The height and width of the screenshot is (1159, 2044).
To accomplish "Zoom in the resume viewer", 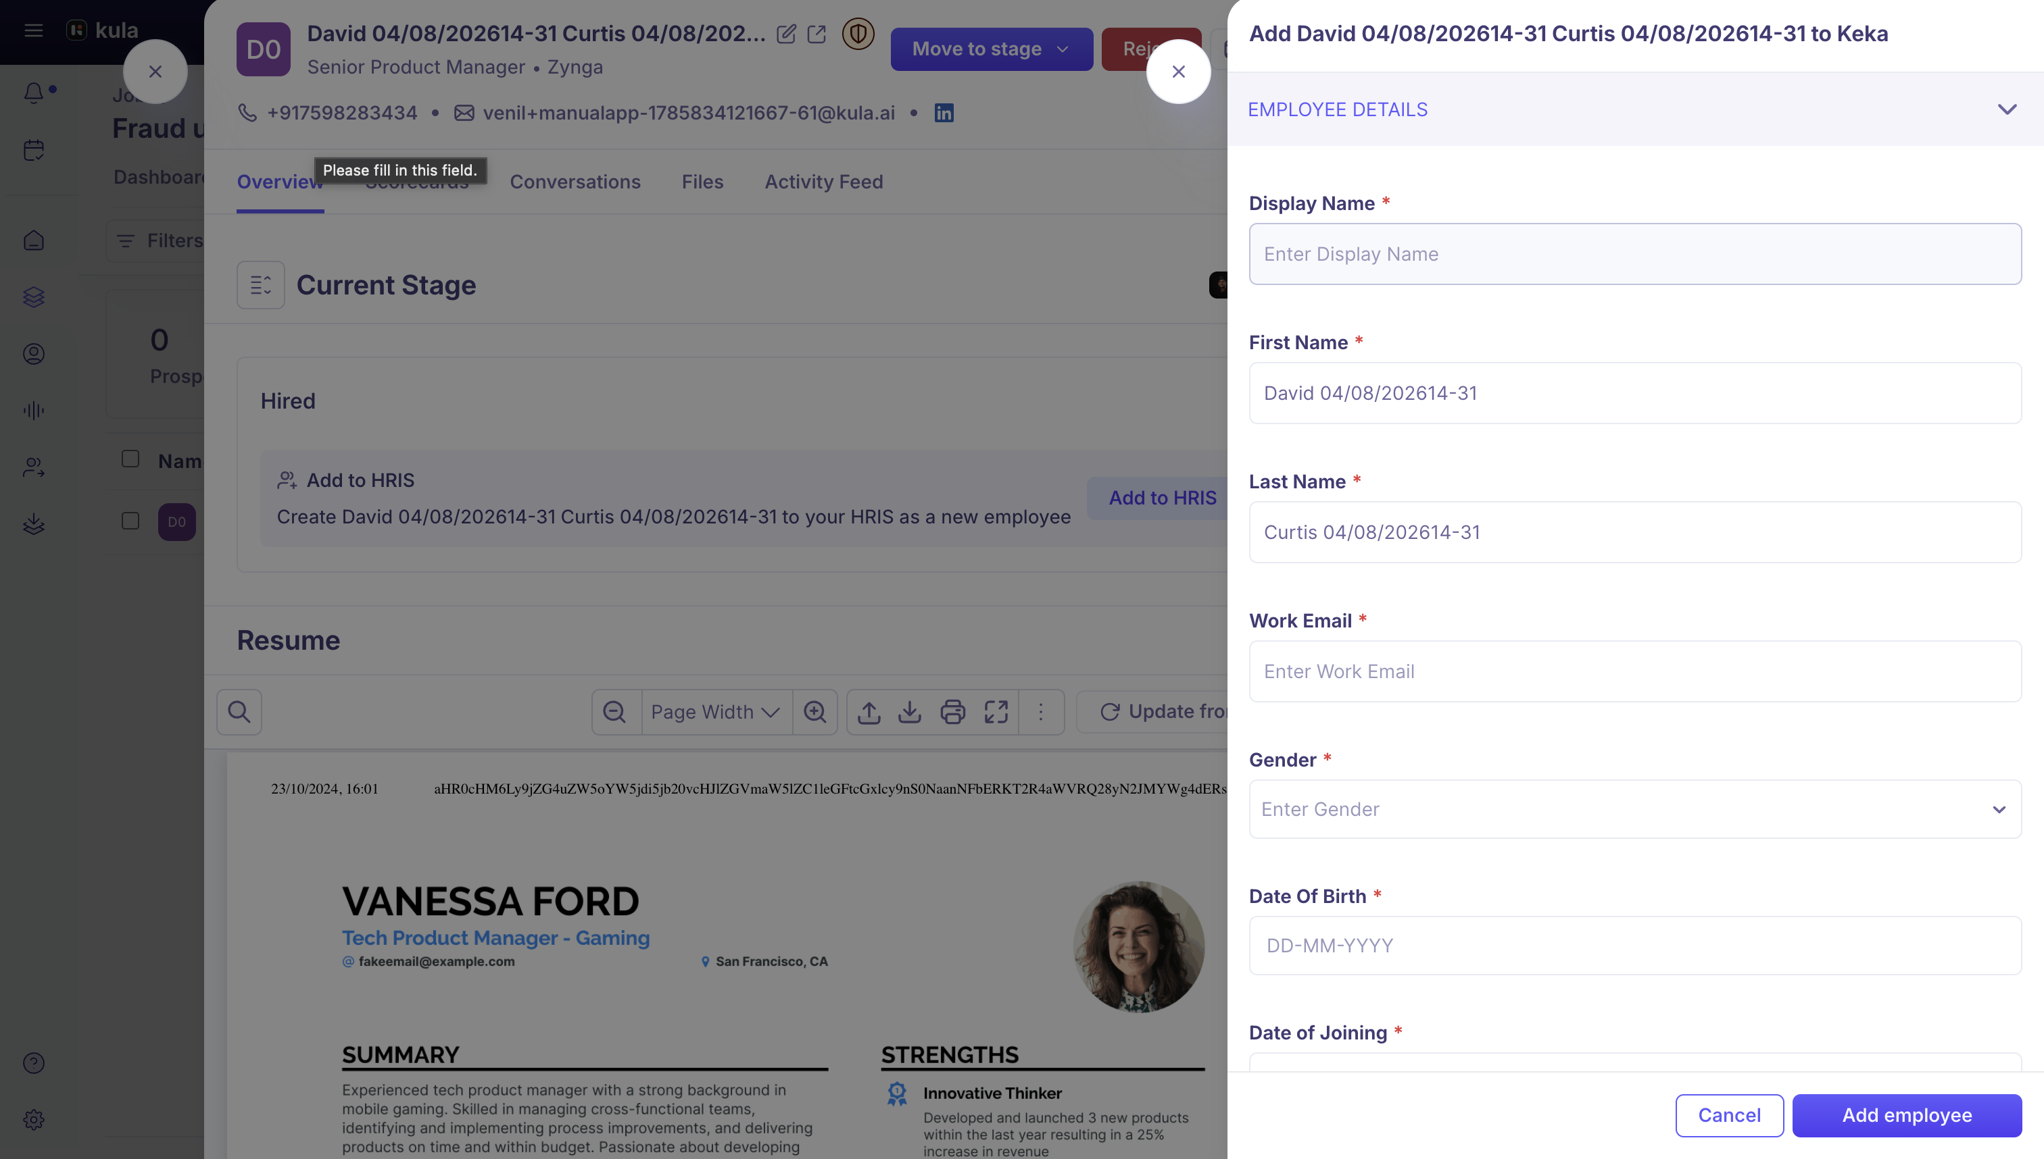I will [815, 712].
